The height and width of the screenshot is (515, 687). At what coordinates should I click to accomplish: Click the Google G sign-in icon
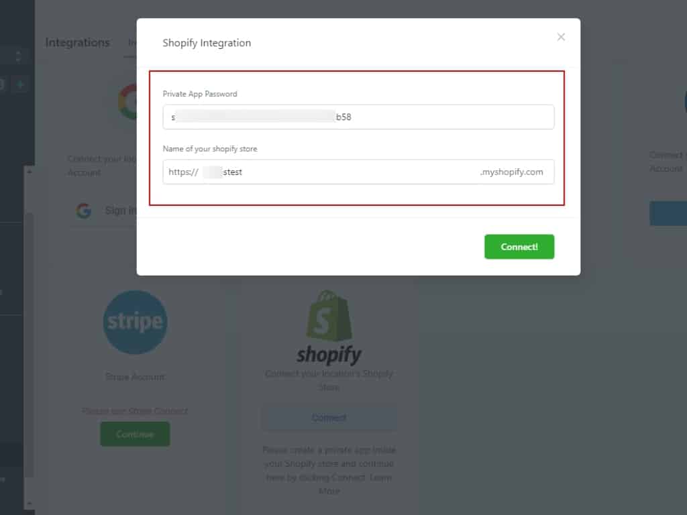(x=83, y=211)
